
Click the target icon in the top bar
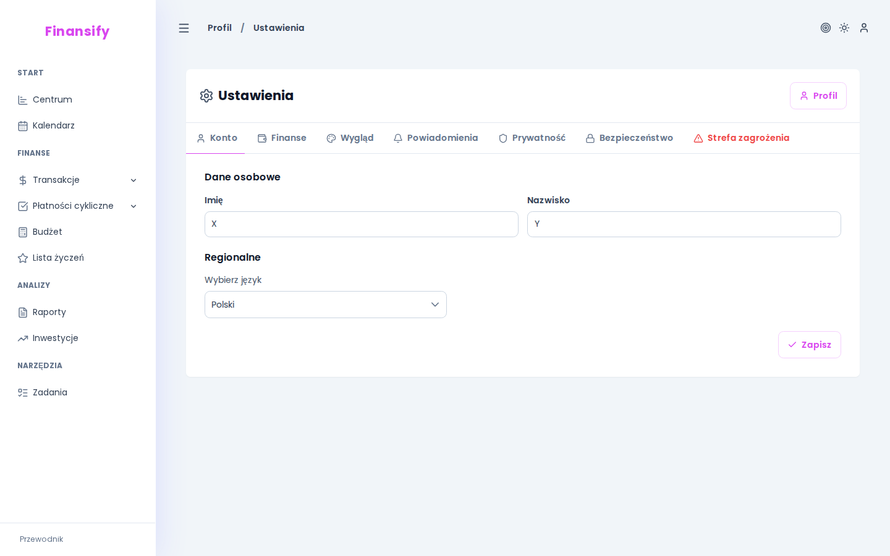[826, 28]
